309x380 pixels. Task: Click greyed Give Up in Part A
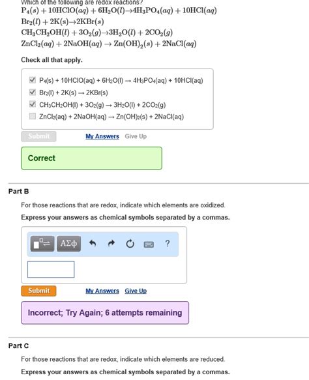click(x=136, y=136)
